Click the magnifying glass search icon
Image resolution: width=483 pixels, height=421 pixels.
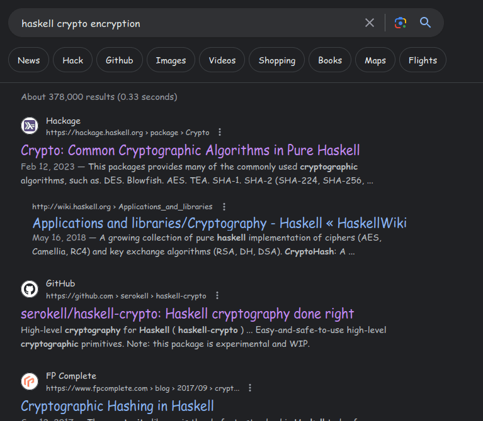click(x=425, y=23)
